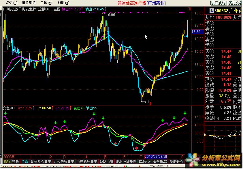The image size is (243, 169).
Task: Switch to the 飞鹰猎庄●主 indicator tab
Action: (x=87, y=162)
